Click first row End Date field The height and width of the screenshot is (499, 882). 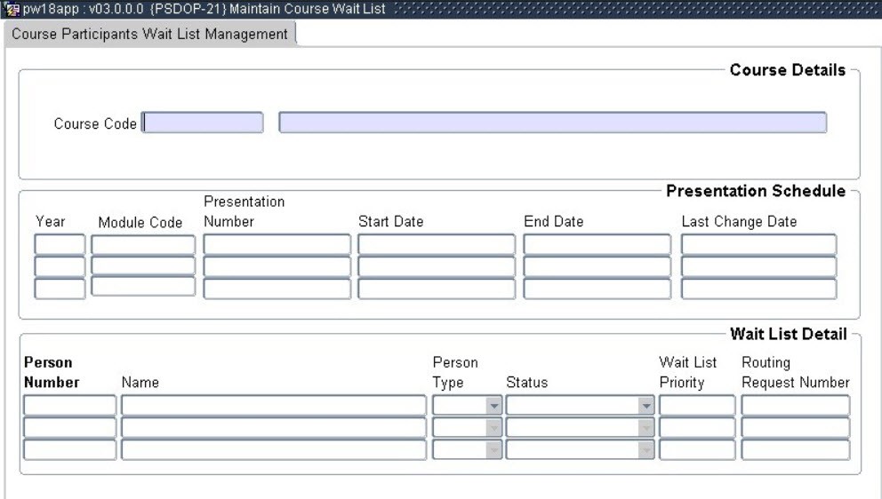point(597,244)
